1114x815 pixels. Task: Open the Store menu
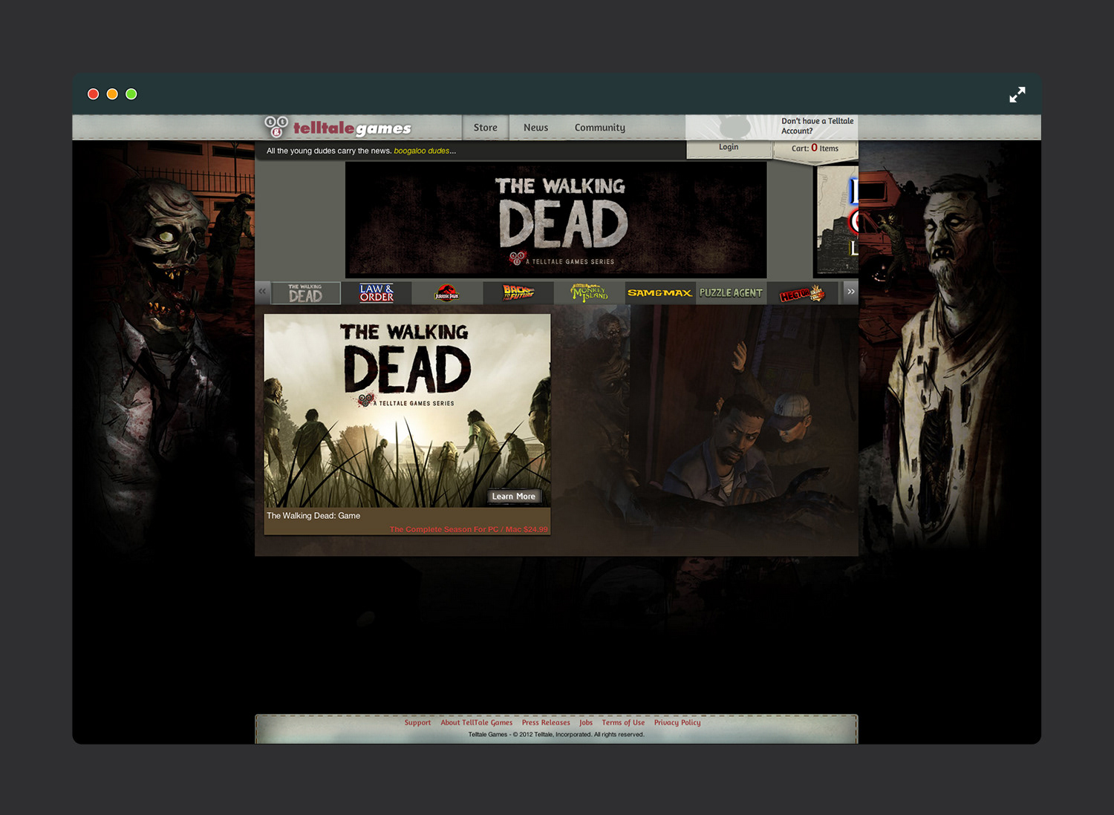pos(486,128)
